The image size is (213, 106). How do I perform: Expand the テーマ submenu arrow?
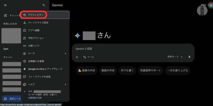pos(65,54)
